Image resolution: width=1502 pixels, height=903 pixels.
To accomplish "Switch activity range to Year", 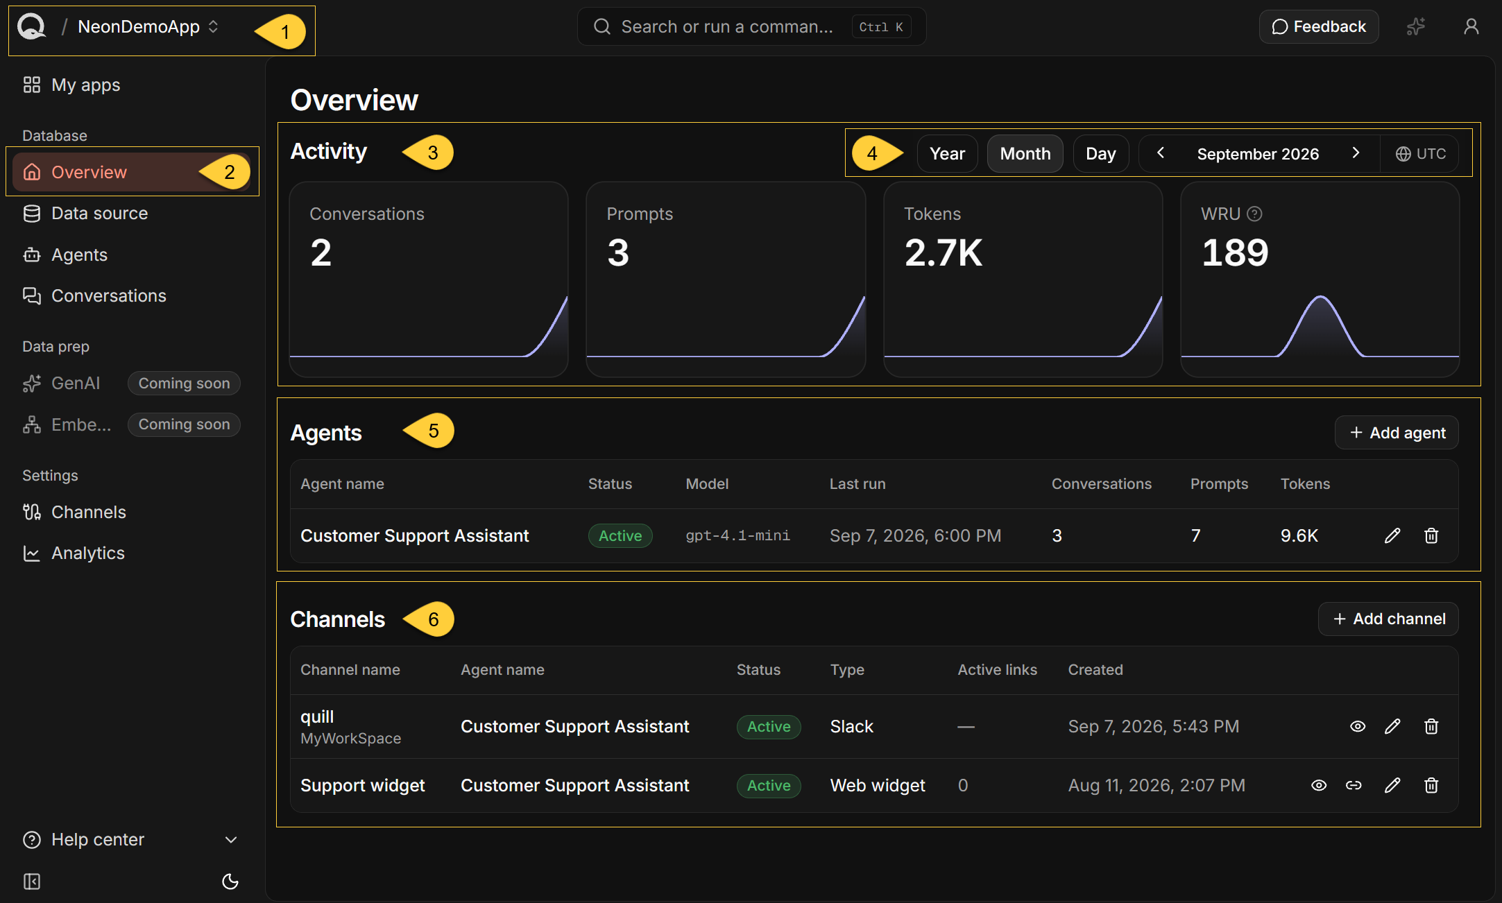I will [947, 154].
